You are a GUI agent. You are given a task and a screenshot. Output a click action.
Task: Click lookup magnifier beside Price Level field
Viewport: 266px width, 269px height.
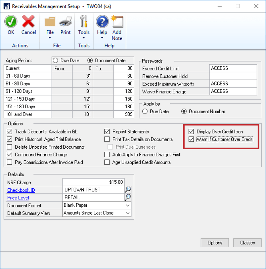tap(128, 198)
